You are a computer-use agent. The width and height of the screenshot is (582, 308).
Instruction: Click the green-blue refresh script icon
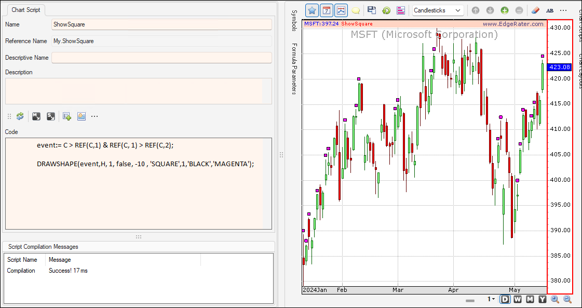[20, 117]
